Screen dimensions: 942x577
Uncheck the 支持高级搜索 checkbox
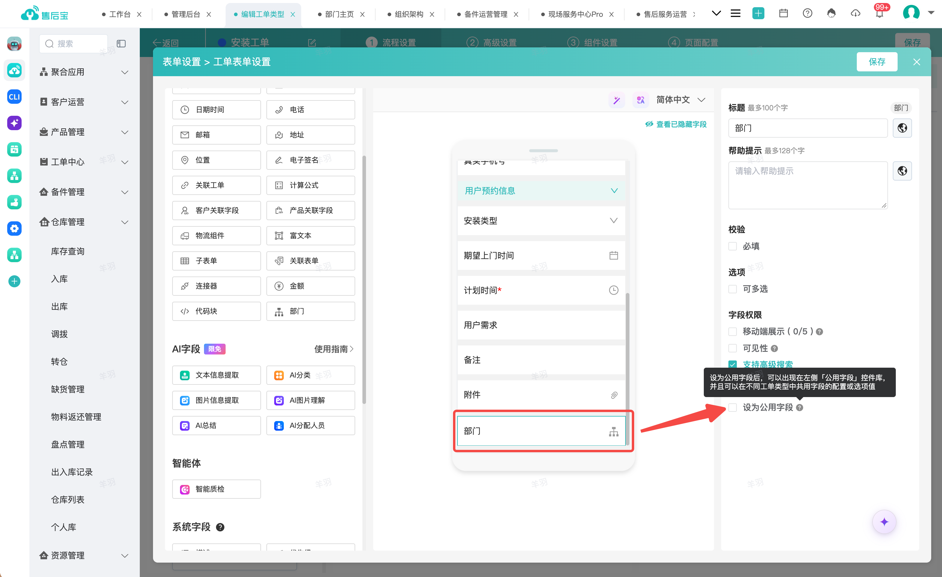coord(733,364)
